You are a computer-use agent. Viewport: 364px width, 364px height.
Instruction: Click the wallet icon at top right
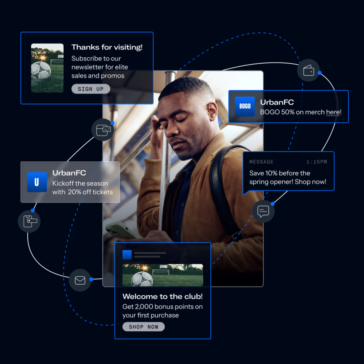pyautogui.click(x=308, y=70)
